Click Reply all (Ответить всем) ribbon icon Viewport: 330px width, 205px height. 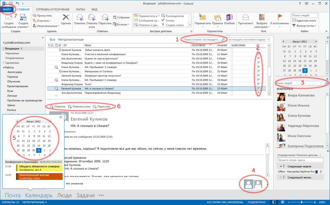click(x=92, y=17)
